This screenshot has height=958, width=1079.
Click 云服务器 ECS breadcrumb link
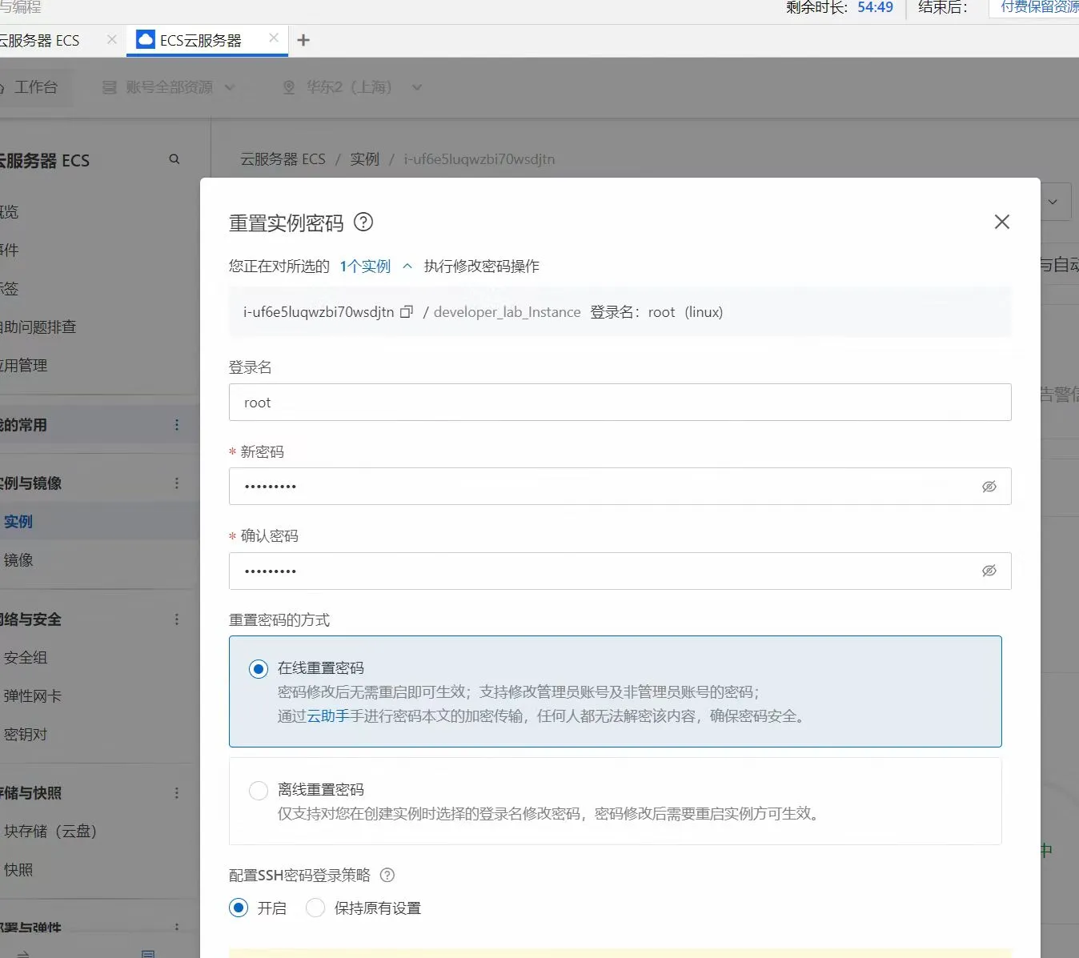[x=283, y=159]
